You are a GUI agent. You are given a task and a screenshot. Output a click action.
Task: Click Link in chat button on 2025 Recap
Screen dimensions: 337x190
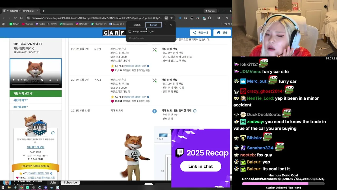pos(201,166)
